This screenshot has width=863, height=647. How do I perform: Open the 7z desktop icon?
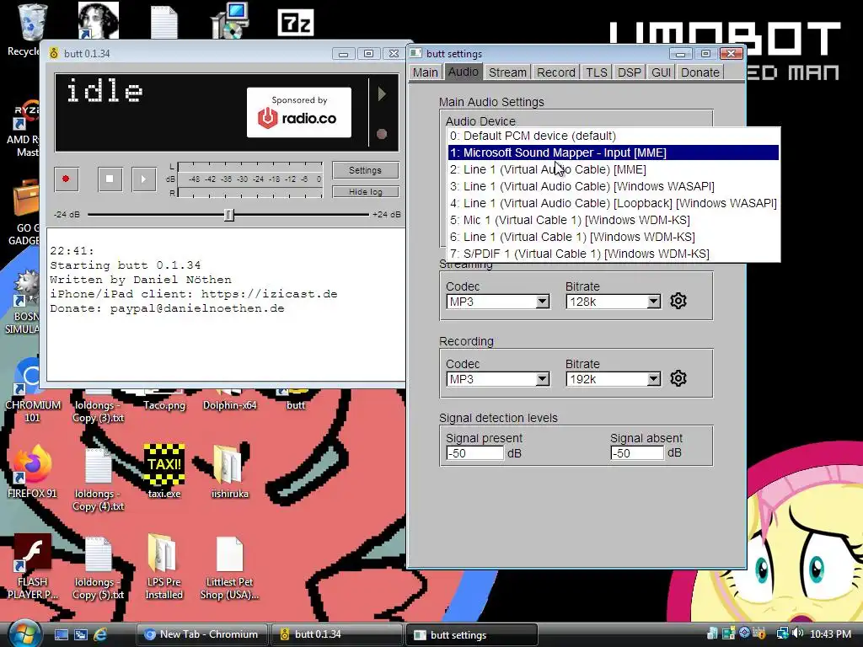click(x=296, y=22)
